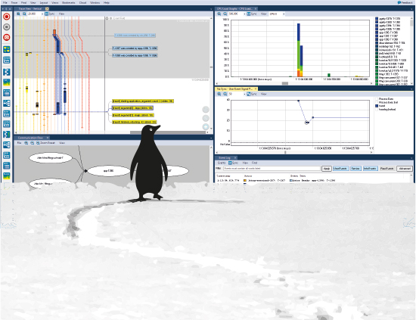Tick the second checkbox in the Signal Plot legend
The image size is (416, 320).
click(377, 102)
